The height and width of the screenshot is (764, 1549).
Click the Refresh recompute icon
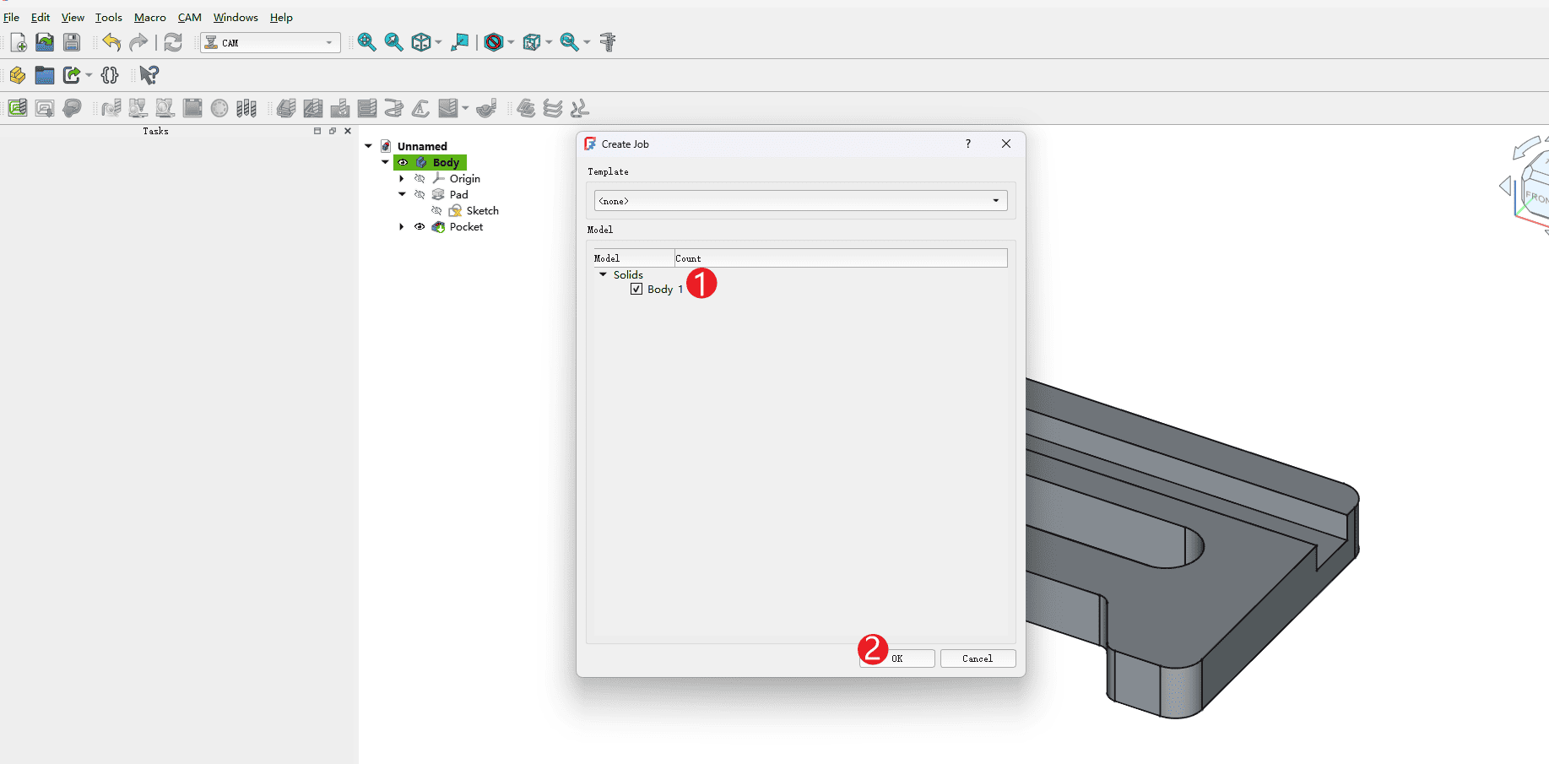[x=173, y=42]
